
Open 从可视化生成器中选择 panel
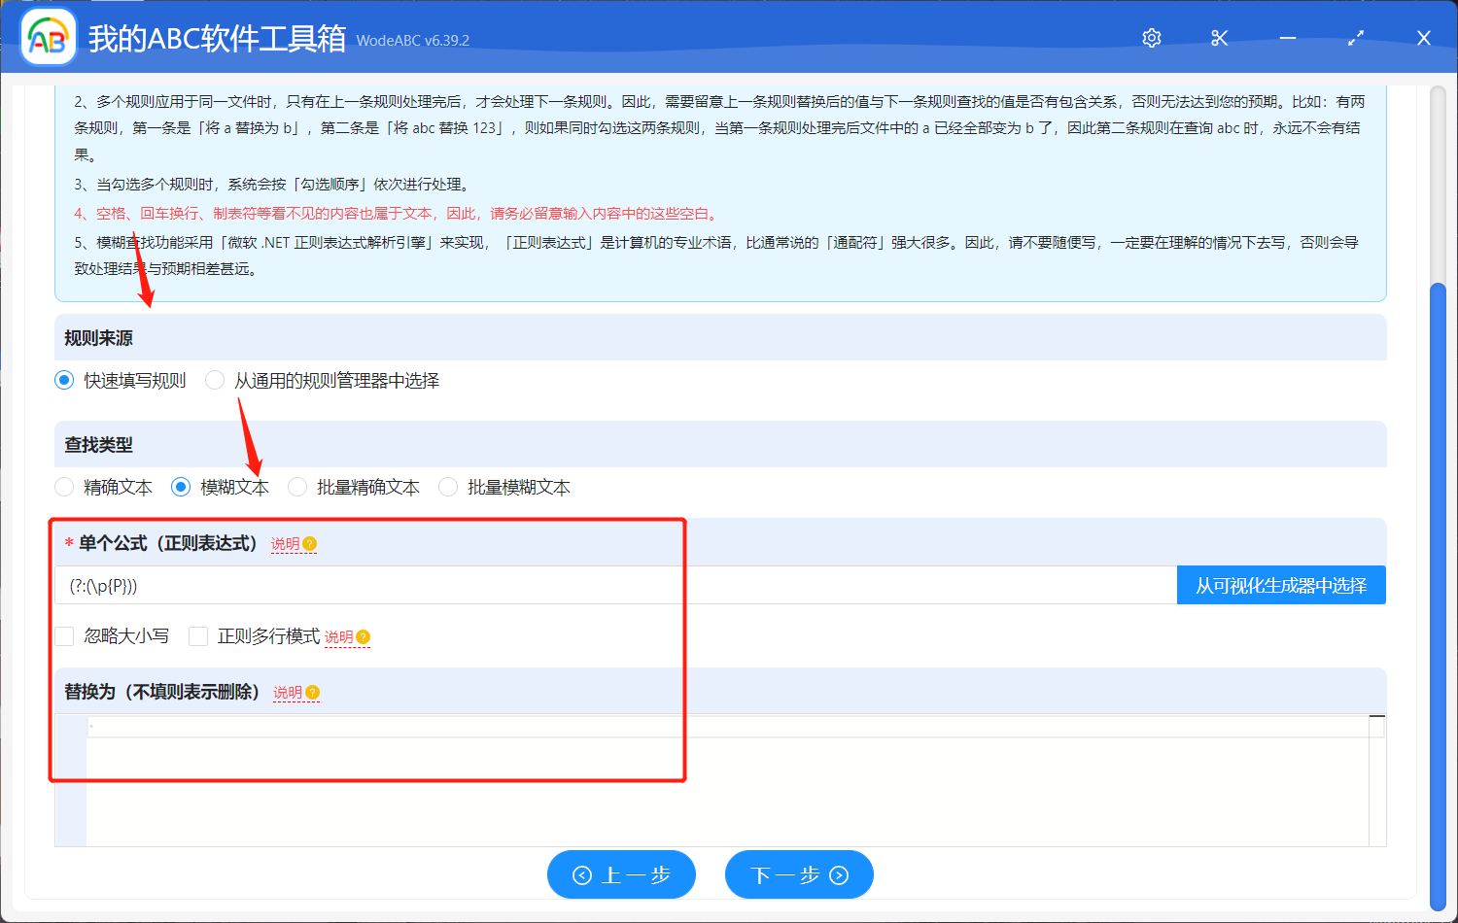[1281, 584]
